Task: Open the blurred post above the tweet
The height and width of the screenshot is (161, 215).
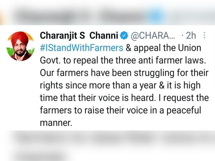Action: (107, 12)
